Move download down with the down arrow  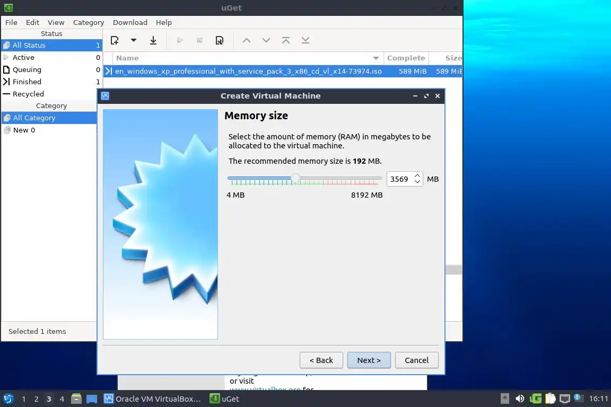266,40
